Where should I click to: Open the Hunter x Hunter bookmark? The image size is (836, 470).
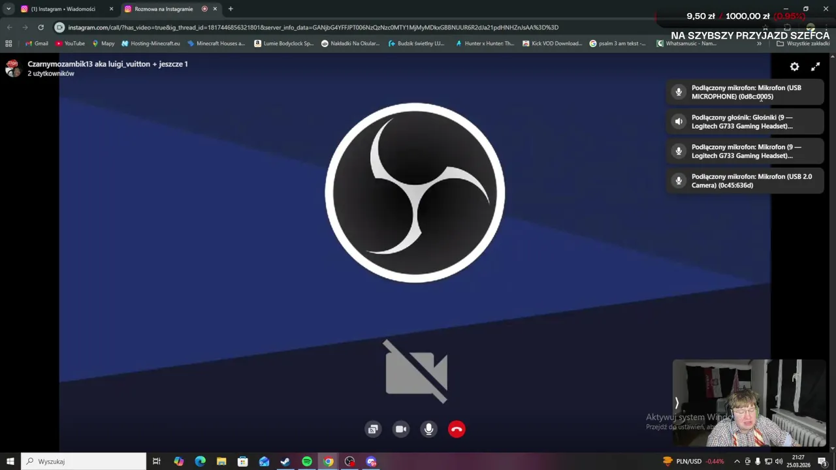point(485,44)
